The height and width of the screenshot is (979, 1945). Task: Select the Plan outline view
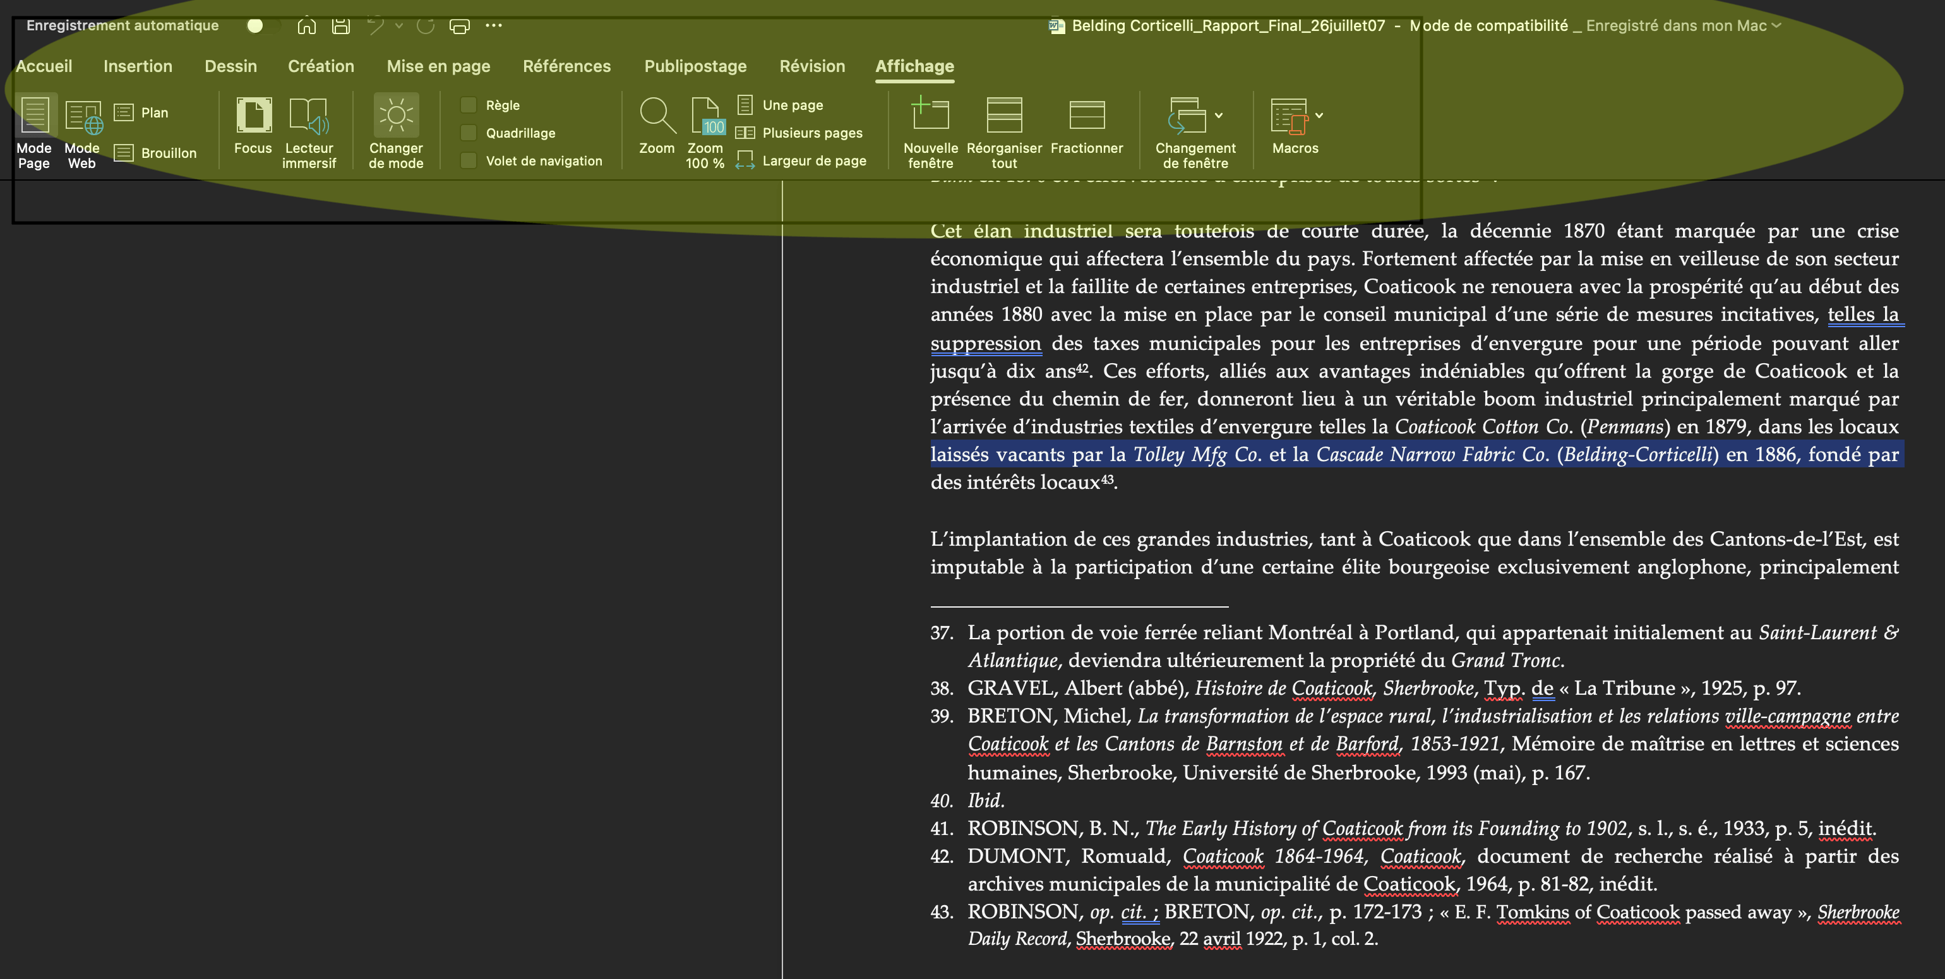tap(141, 112)
